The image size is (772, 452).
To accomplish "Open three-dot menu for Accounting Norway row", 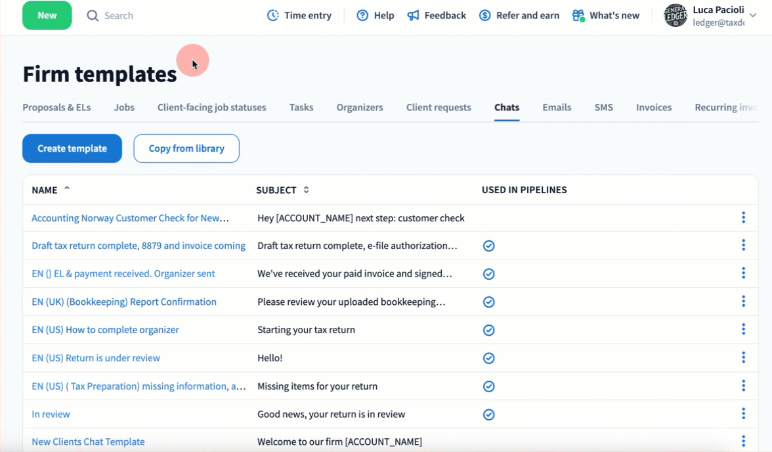I will (743, 217).
